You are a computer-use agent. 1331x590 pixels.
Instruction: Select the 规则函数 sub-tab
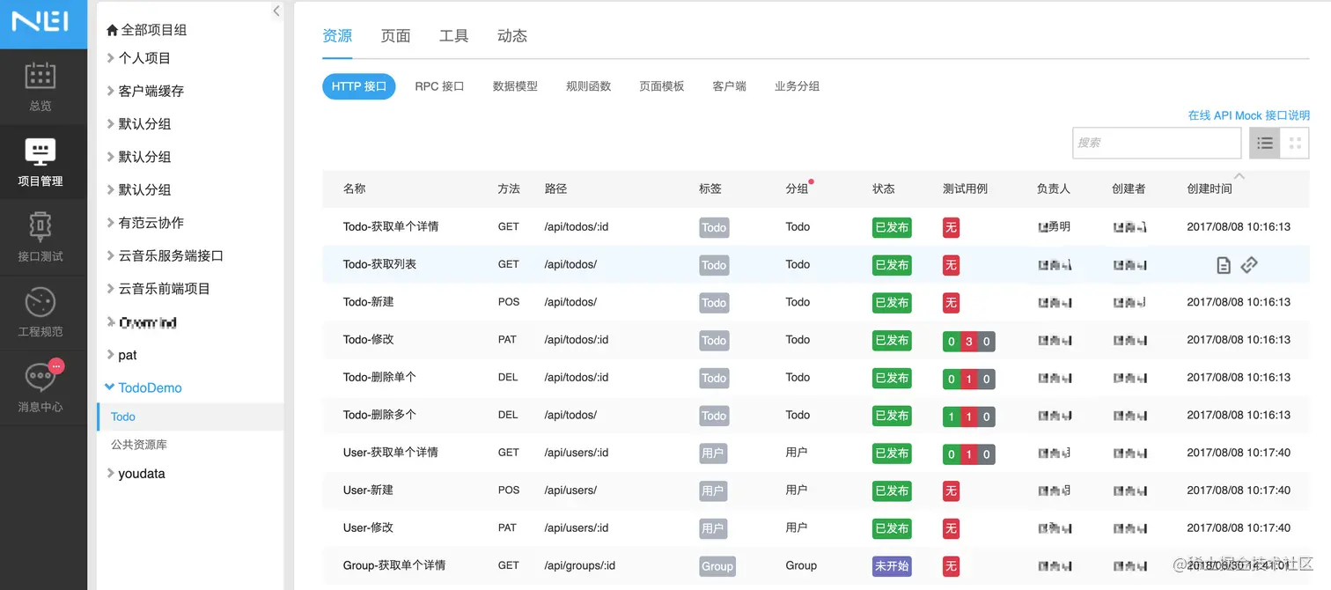click(x=588, y=86)
